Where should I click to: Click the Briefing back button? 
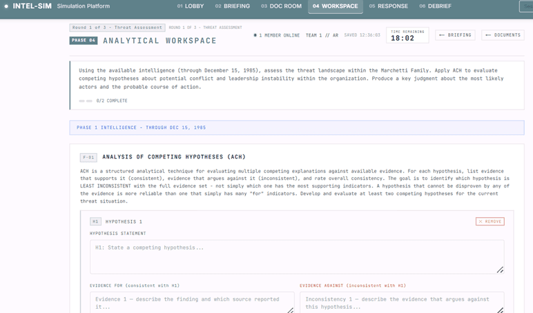click(x=455, y=35)
